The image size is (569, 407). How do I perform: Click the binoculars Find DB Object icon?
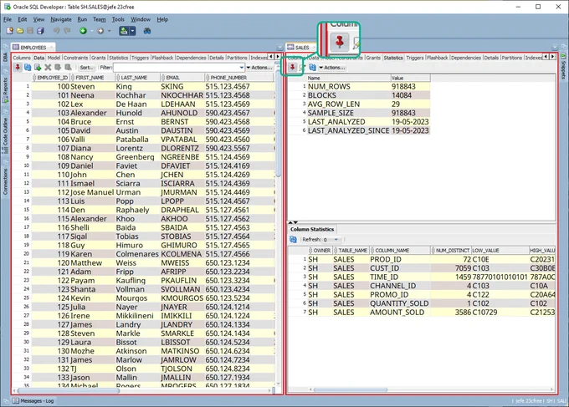pos(147,31)
